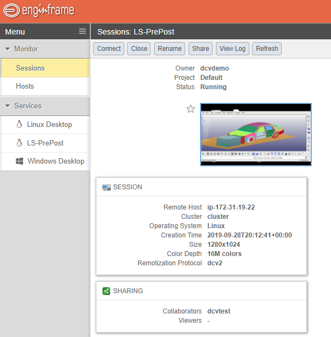This screenshot has height=337, width=331.
Task: Click the computer icon in the SESSION header
Action: (106, 187)
